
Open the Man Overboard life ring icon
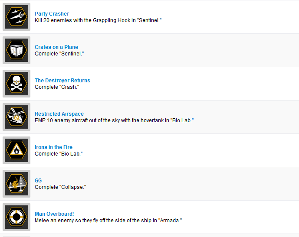coord(16,217)
